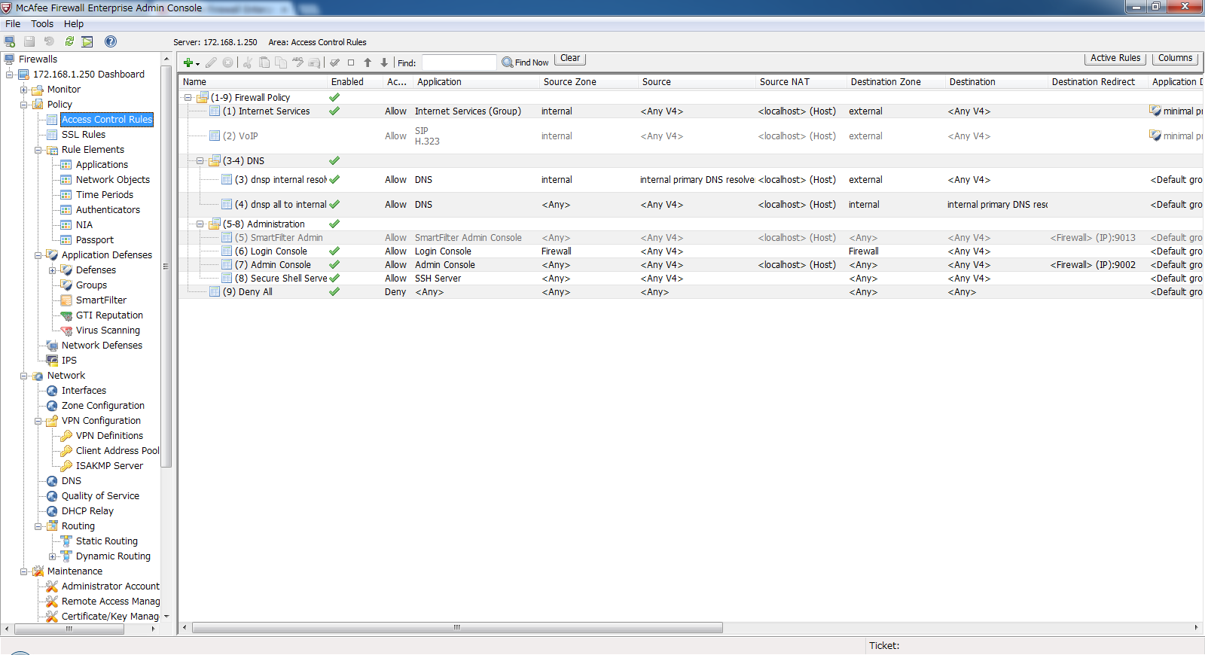
Task: Toggle Enabled checkmark for DNS group
Action: pos(334,160)
